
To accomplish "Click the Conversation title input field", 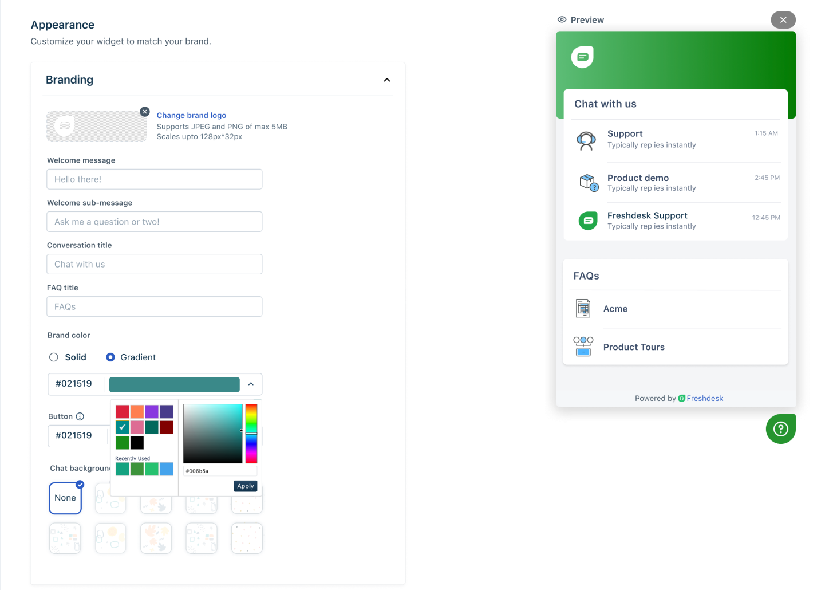I will (154, 264).
